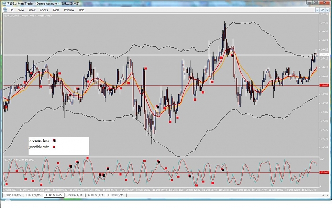Click the 18 Dec 07:00 time label

126,190
